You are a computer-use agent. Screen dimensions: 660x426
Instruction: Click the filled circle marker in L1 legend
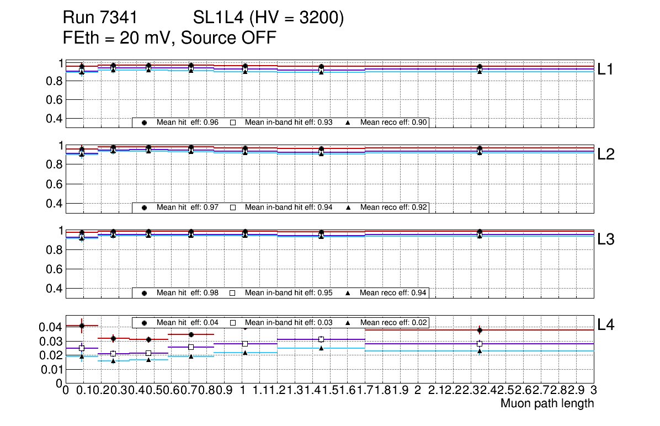(x=145, y=123)
